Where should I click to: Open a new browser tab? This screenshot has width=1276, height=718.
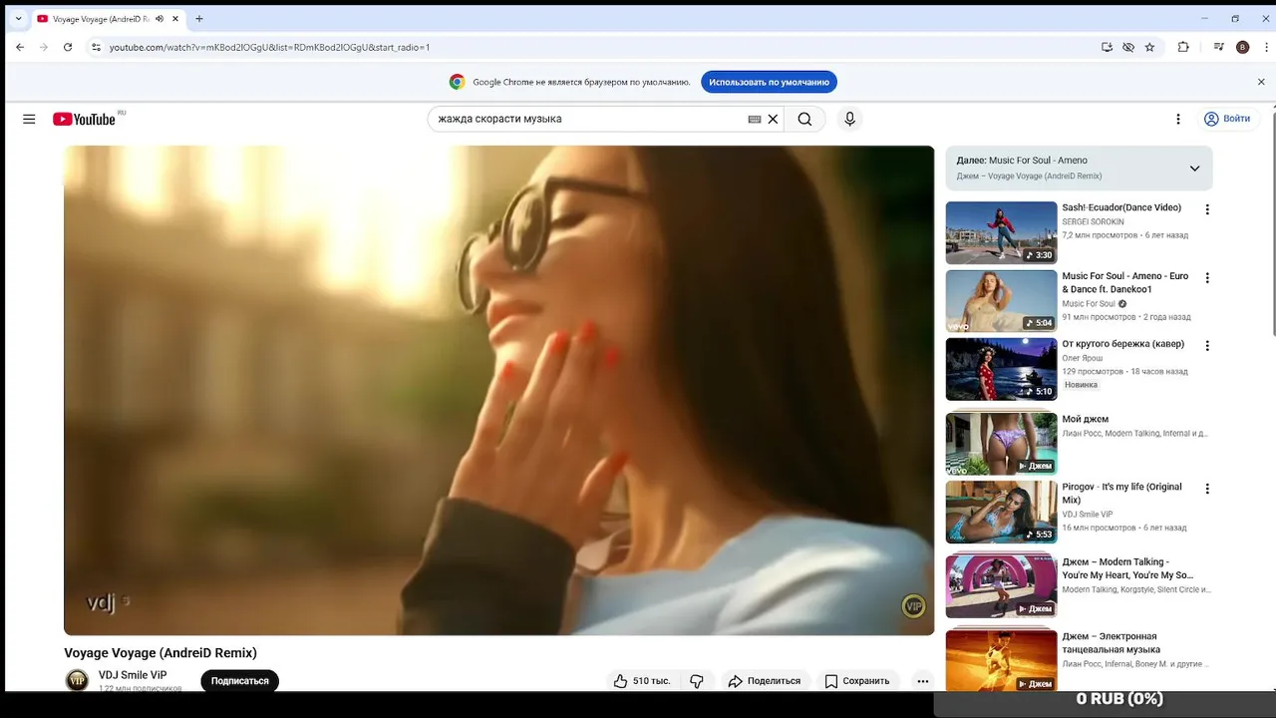tap(199, 19)
